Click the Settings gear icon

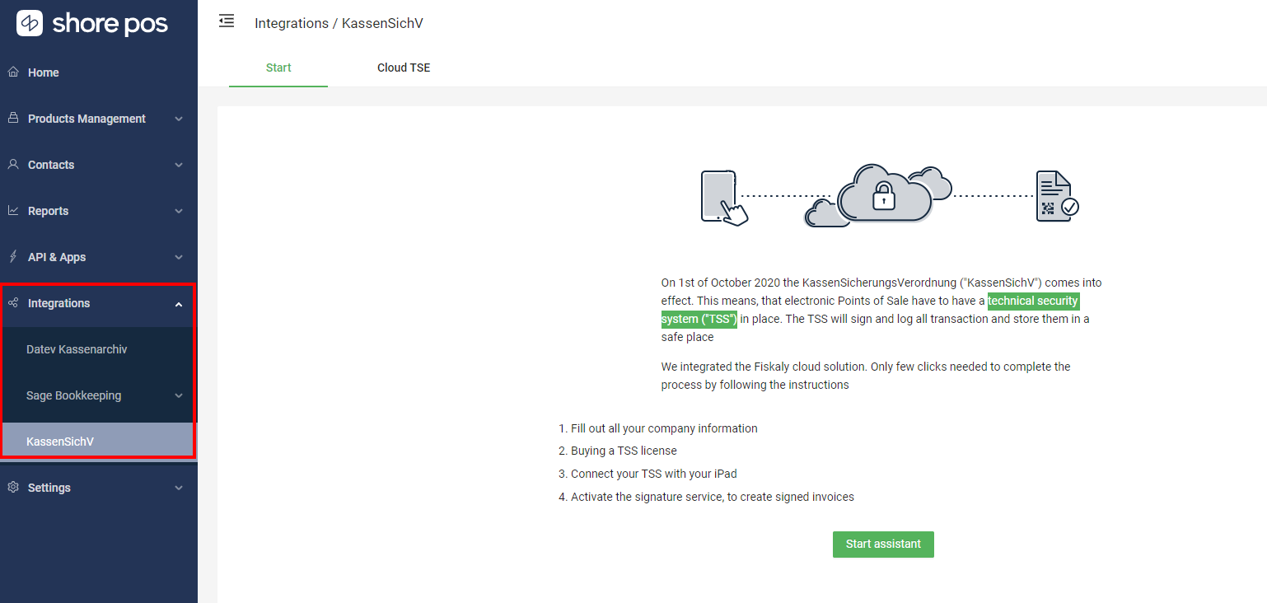click(13, 487)
